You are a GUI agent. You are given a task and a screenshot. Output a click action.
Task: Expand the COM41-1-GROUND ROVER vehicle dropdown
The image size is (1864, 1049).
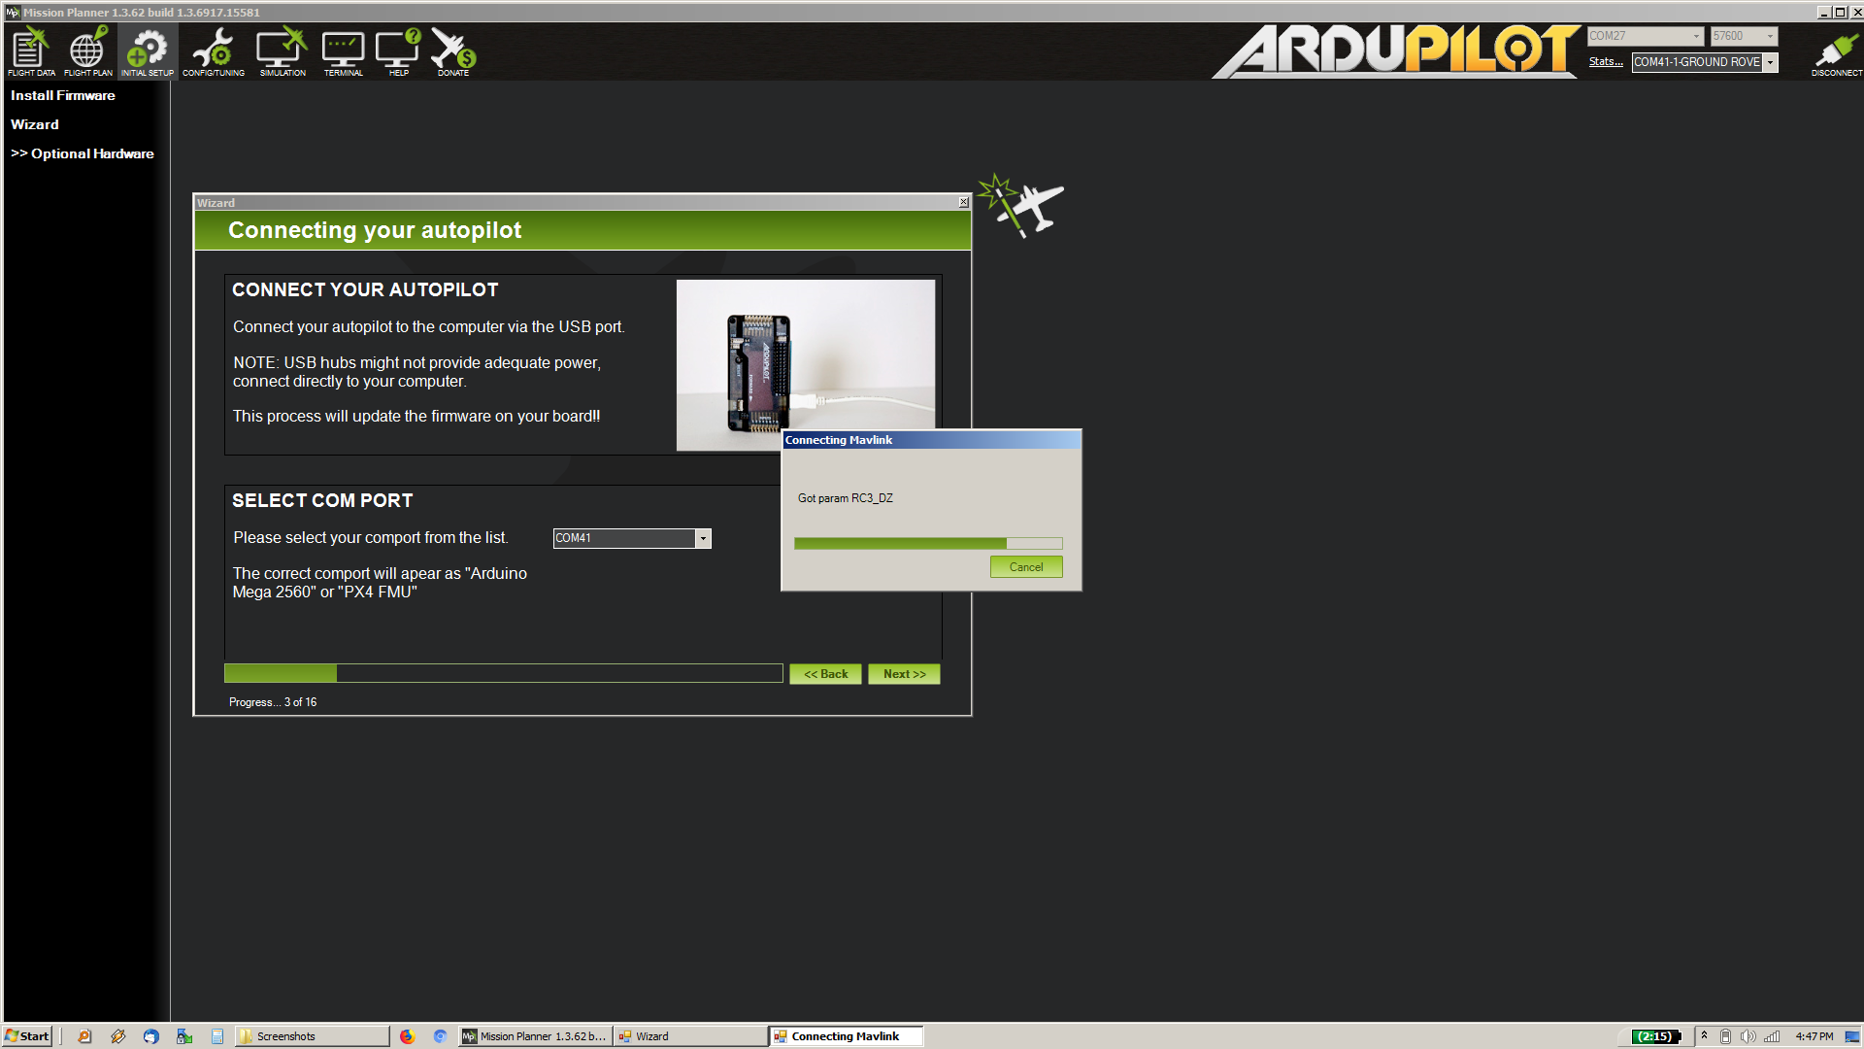[x=1771, y=62]
